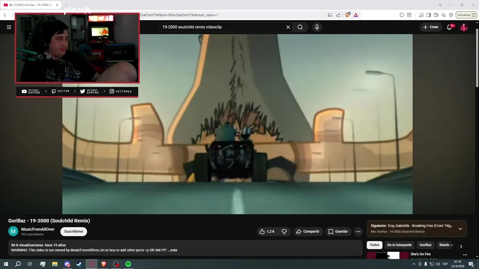Open browser extensions puzzle icon
Viewport: 479px width, 269px height.
click(402, 15)
